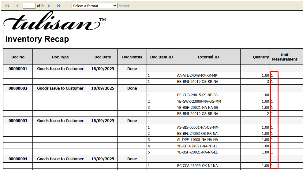Screen dimensions: 303x170
Task: Click the External ID column header
Action: pyautogui.click(x=208, y=57)
